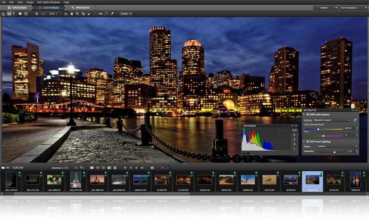The height and width of the screenshot is (218, 369).
Task: Show the RGB histogram channel
Action: [294, 130]
